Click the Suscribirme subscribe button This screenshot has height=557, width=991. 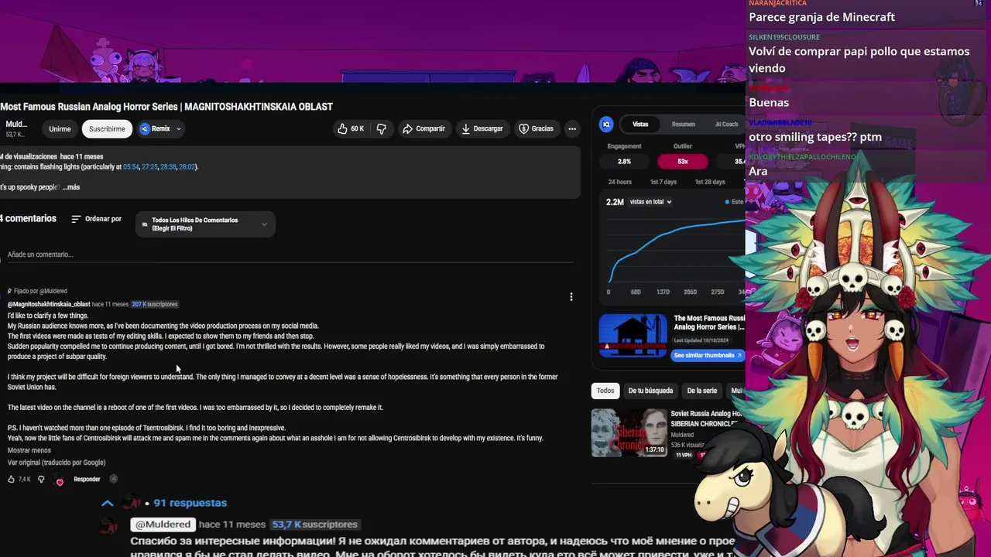[107, 129]
